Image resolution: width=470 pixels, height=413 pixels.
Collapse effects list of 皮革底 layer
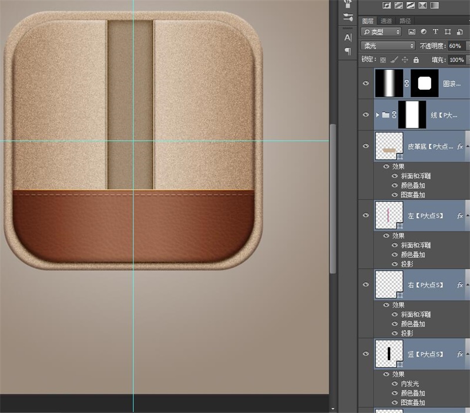click(468, 146)
